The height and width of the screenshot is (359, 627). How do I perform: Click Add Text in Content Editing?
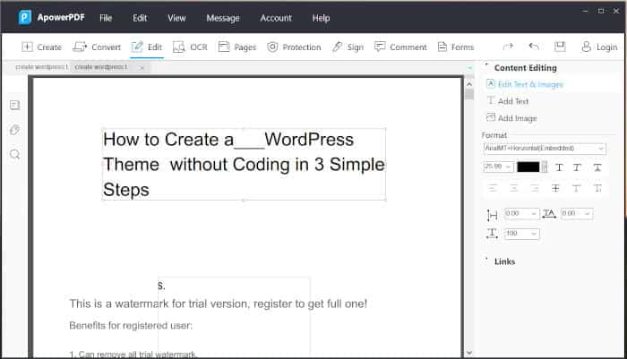pos(512,101)
